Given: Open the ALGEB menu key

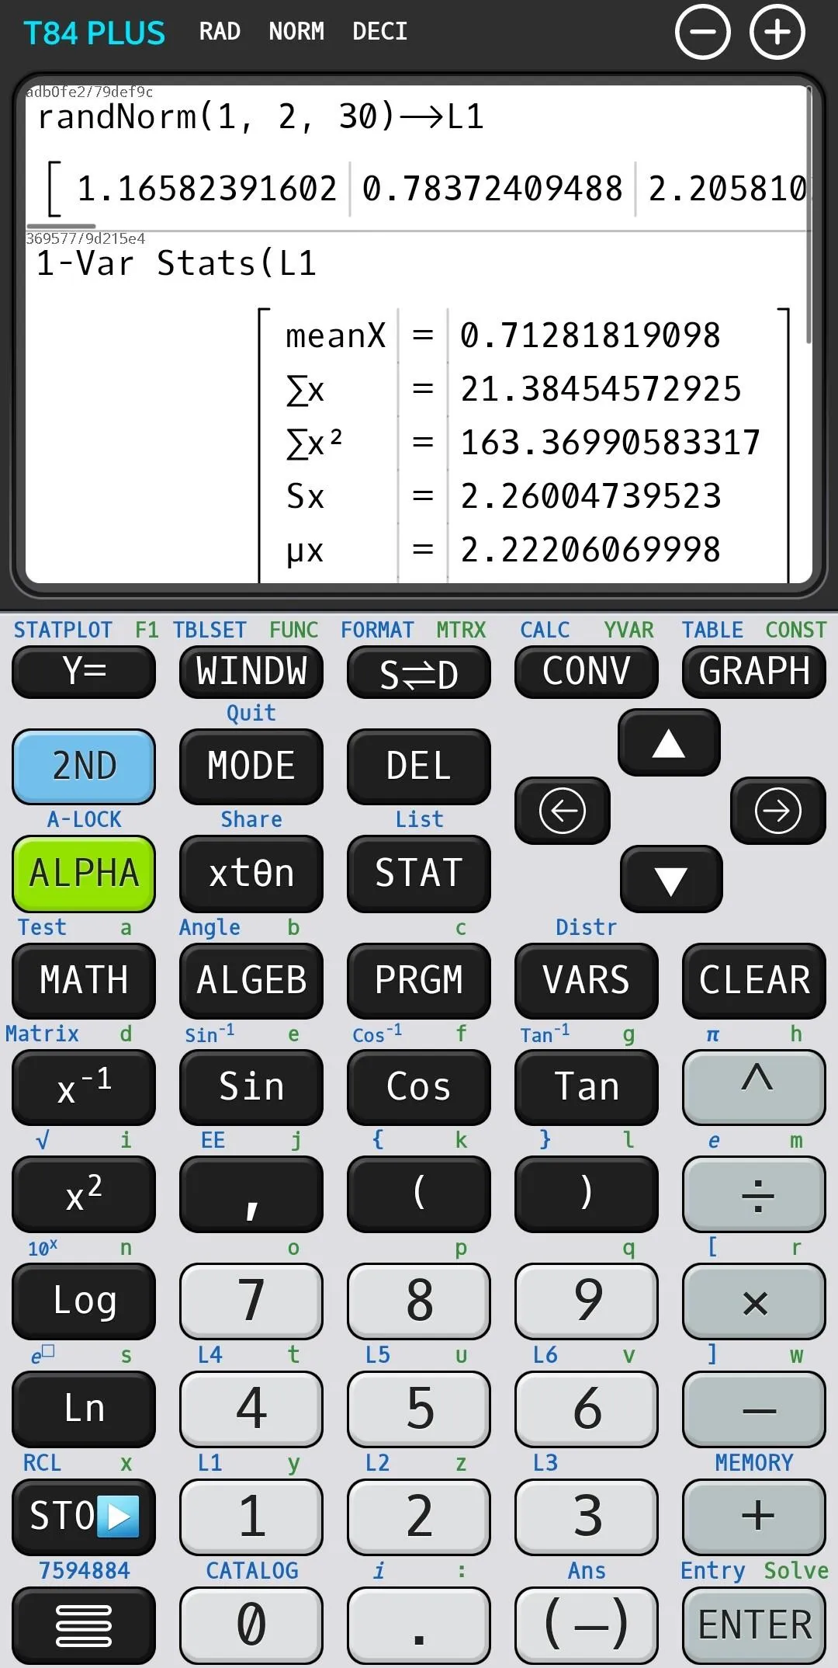Looking at the screenshot, I should coord(251,980).
